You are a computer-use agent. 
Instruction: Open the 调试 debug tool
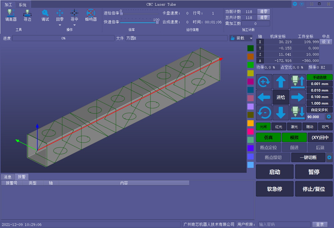tap(45, 15)
